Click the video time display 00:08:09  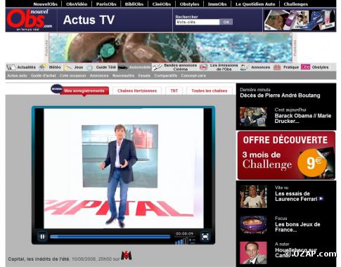[184, 234]
